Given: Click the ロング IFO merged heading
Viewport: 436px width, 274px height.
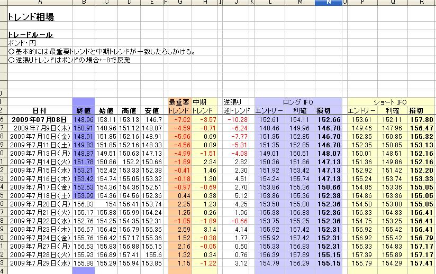Looking at the screenshot, I should tap(298, 102).
